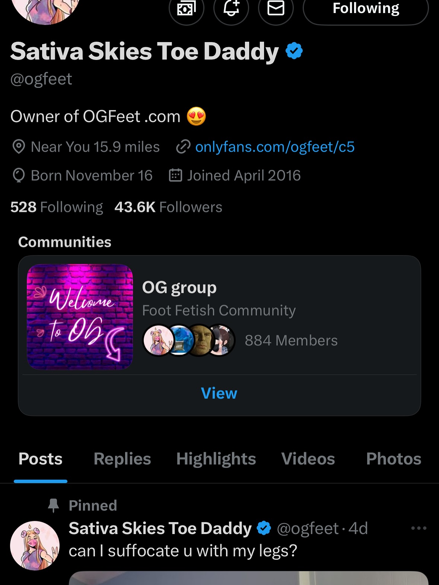Open the onlyfans.com/ogfeet/c5 link
439x585 pixels.
click(275, 147)
